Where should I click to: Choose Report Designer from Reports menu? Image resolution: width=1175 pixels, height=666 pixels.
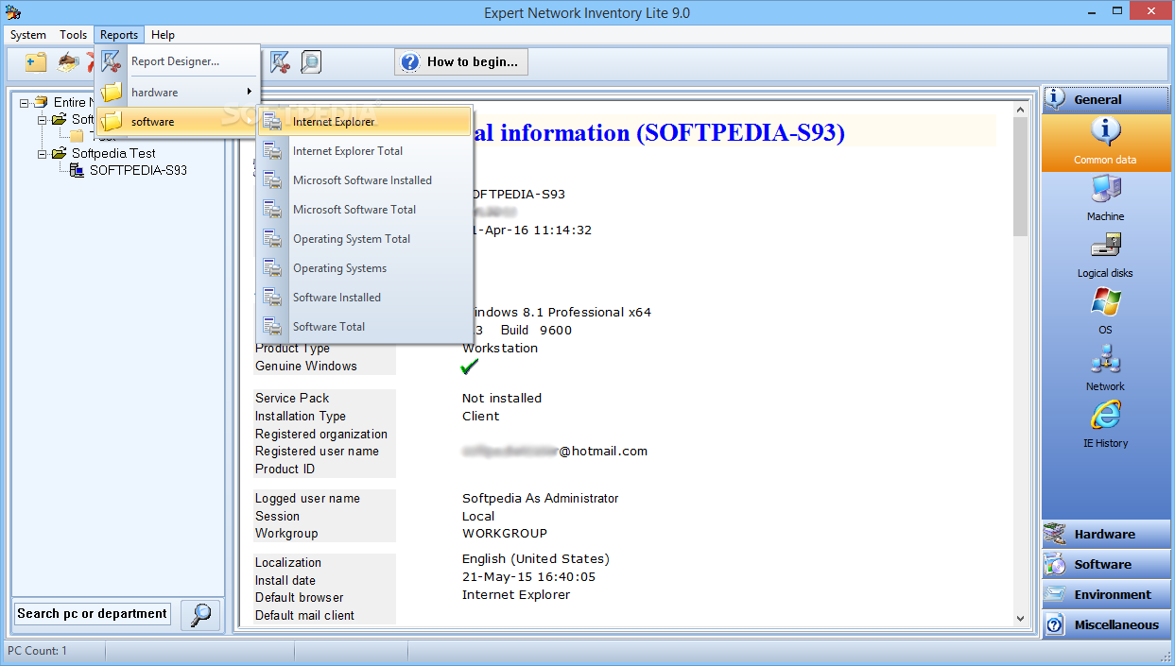[x=178, y=61]
